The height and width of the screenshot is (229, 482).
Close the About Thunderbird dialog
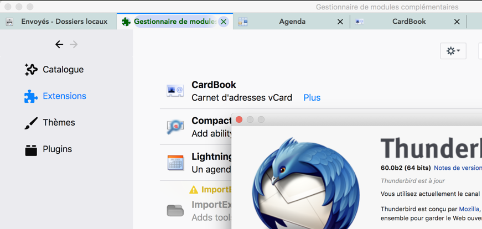239,119
